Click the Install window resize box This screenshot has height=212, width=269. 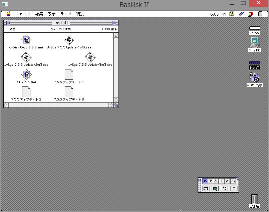point(116,105)
